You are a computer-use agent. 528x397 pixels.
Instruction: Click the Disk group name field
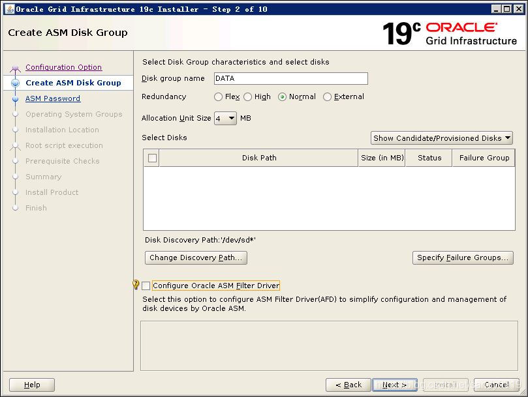[291, 78]
